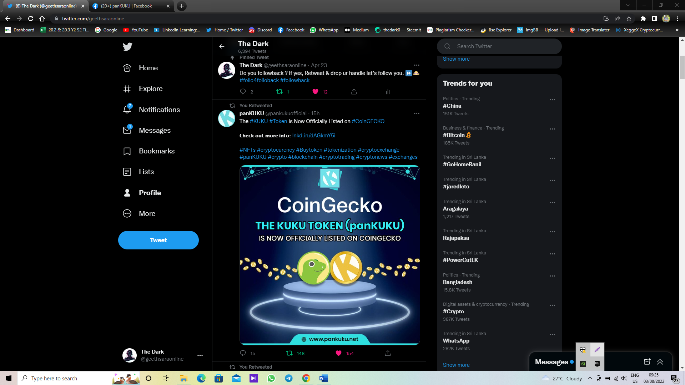This screenshot has width=685, height=385.
Task: Open options for Aragalaya trend
Action: [x=552, y=203]
